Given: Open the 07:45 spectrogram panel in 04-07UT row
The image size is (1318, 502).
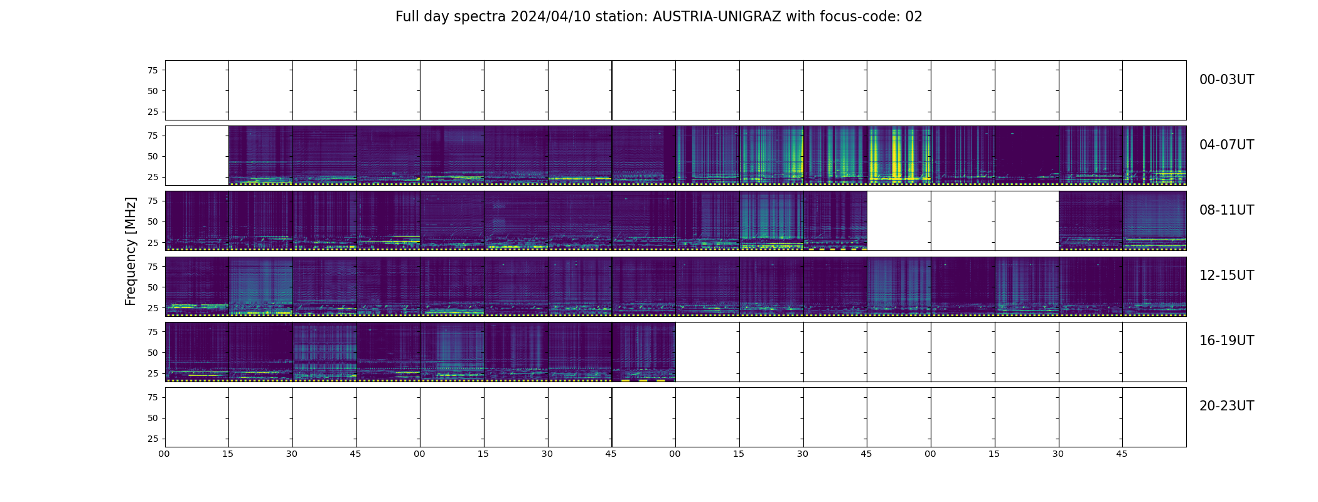Looking at the screenshot, I should [1154, 156].
